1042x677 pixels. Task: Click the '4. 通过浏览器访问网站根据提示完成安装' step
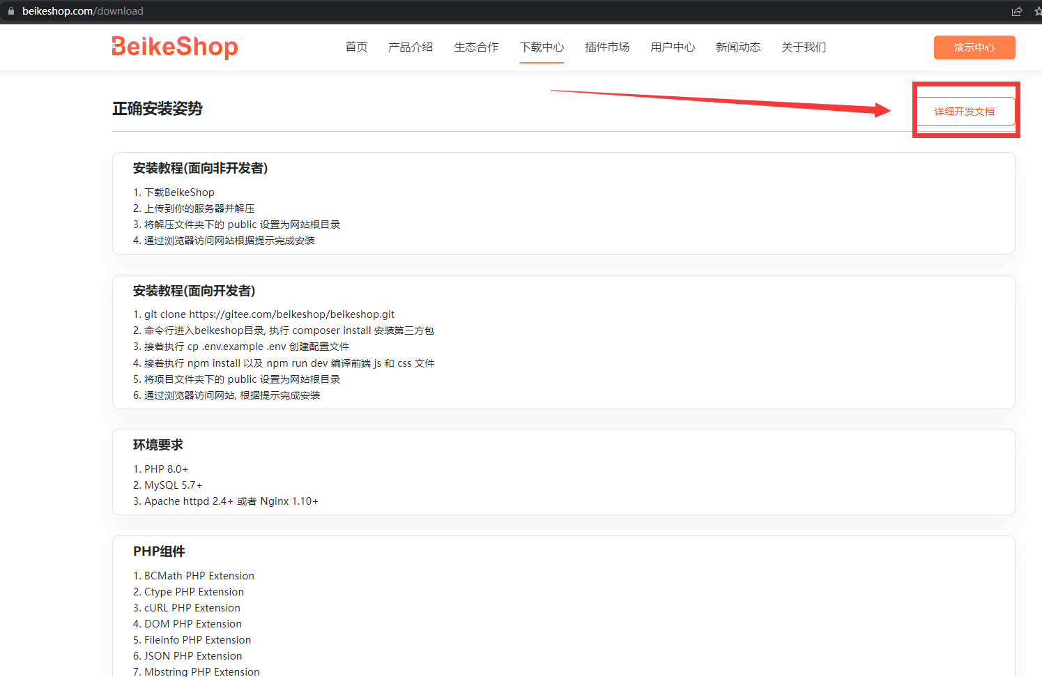pos(224,241)
